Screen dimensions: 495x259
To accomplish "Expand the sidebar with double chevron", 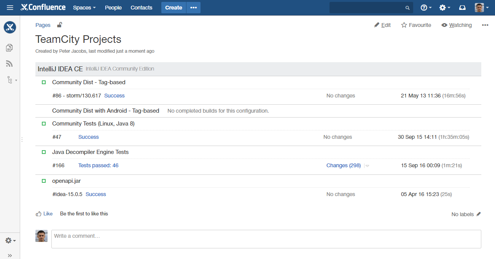I will click(x=10, y=255).
